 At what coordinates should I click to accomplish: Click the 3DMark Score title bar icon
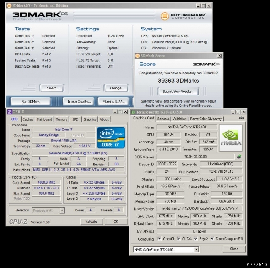pos(138,56)
